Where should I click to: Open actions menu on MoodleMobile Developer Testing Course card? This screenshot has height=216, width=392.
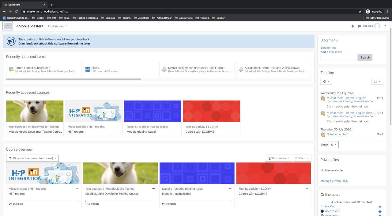coord(153,188)
